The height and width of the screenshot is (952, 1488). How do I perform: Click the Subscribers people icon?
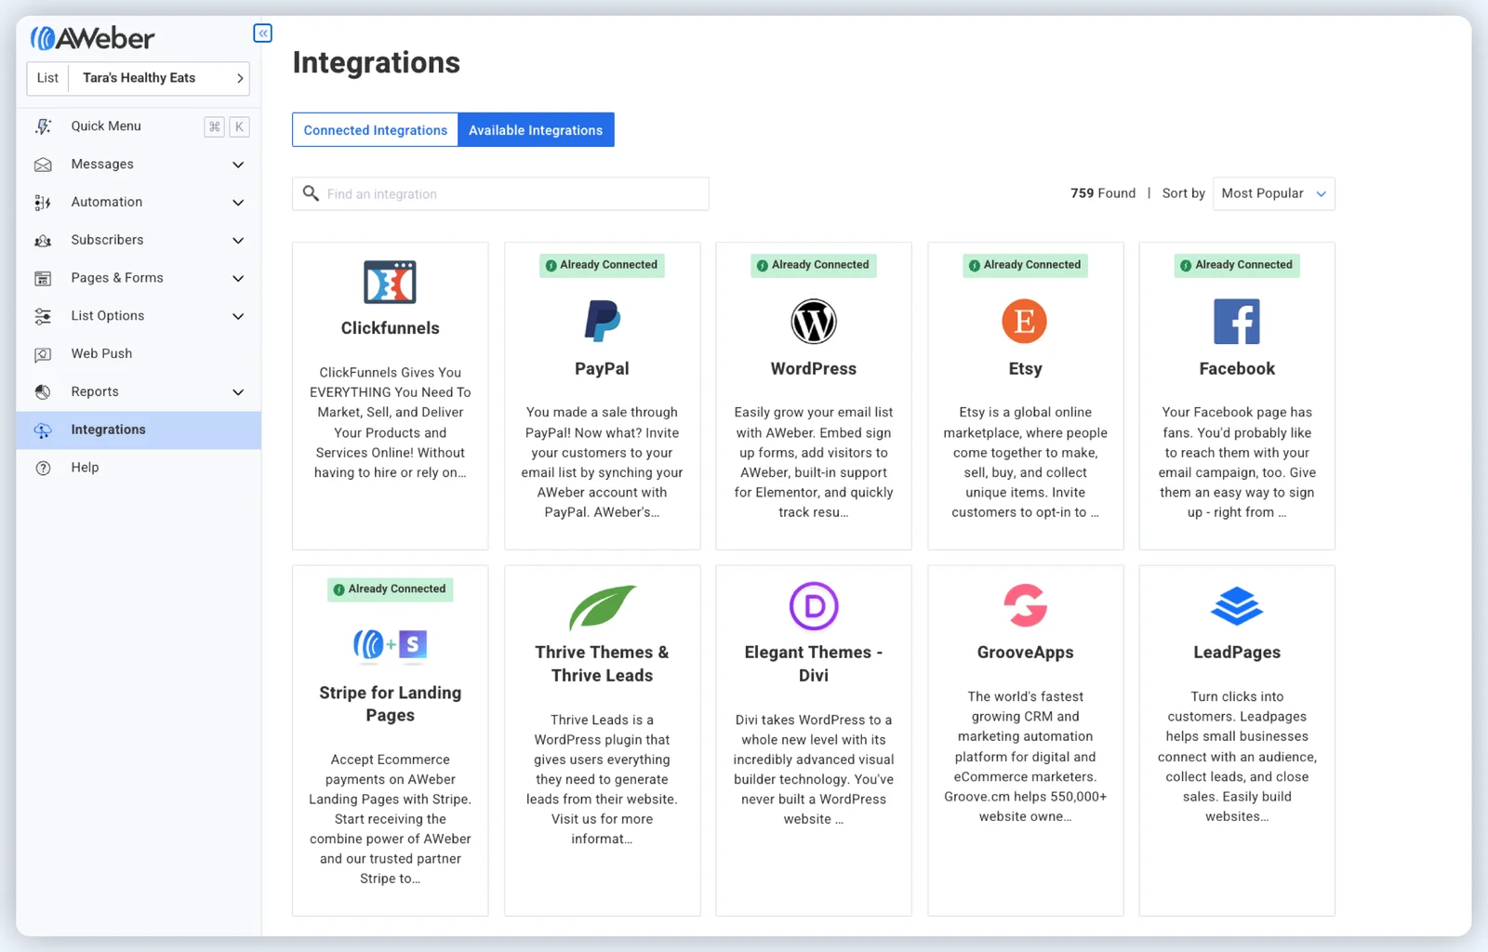coord(43,241)
